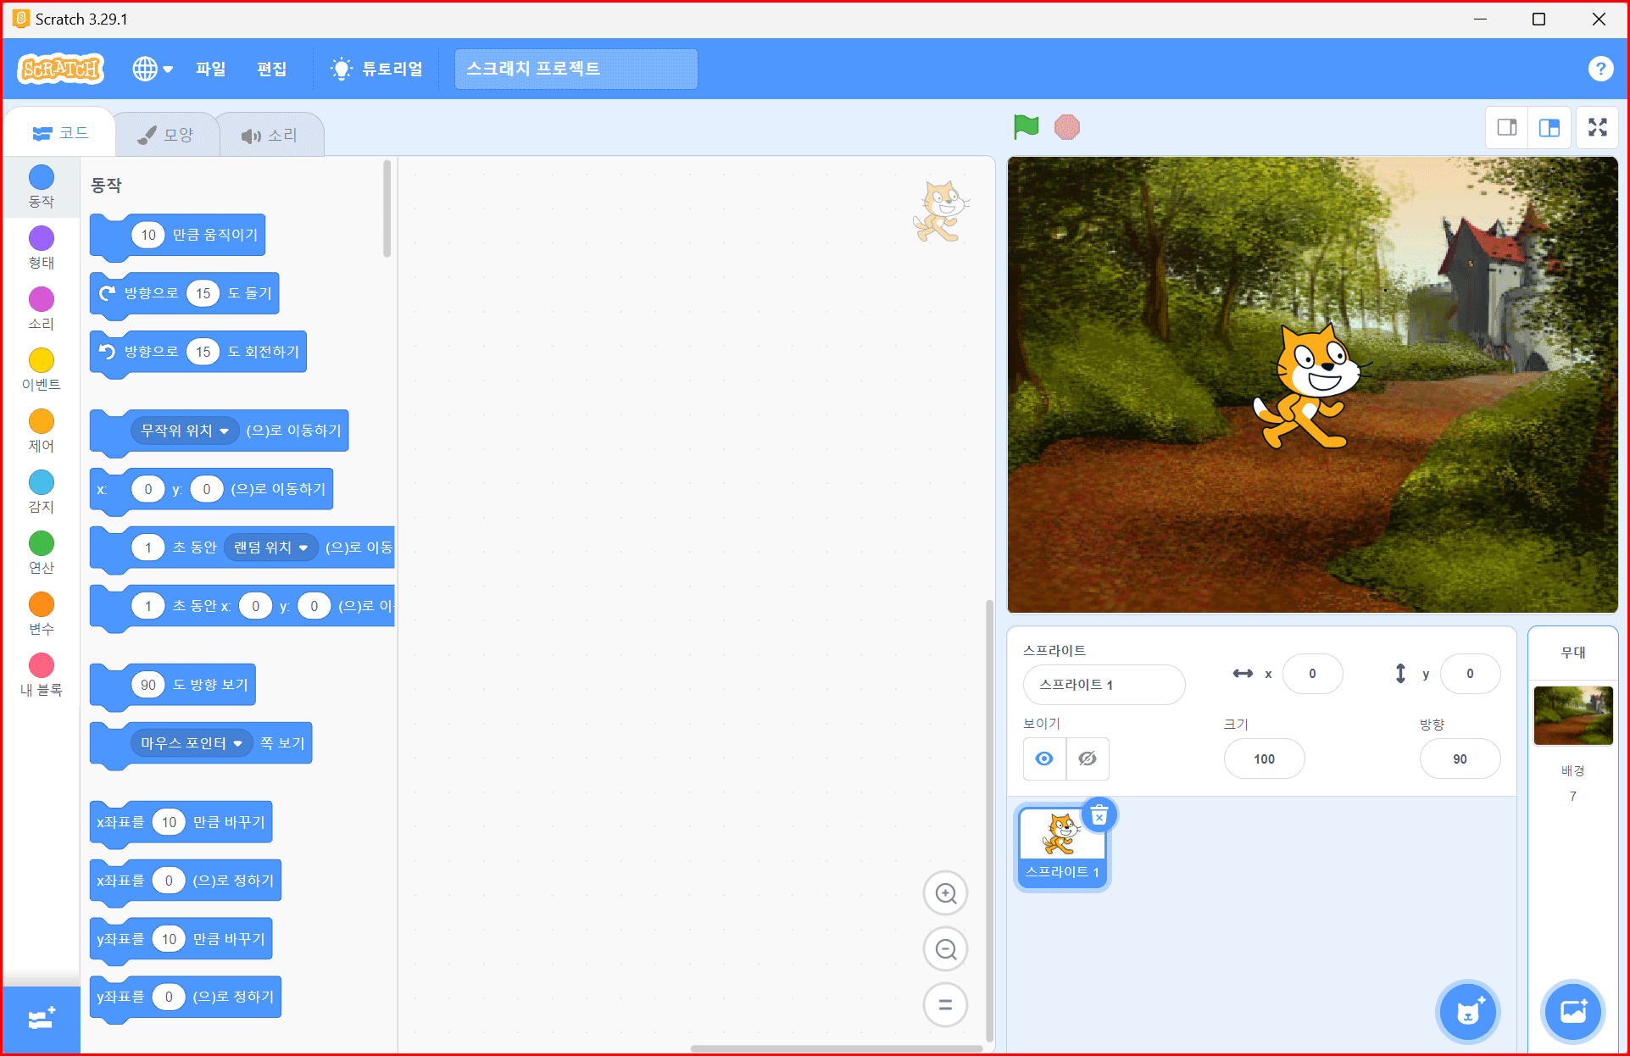The height and width of the screenshot is (1056, 1630).
Task: Open the add extension button
Action: [41, 1019]
